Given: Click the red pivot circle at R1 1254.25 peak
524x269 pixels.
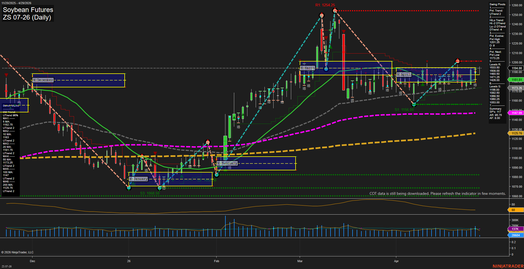Looking at the screenshot, I should click(x=335, y=10).
